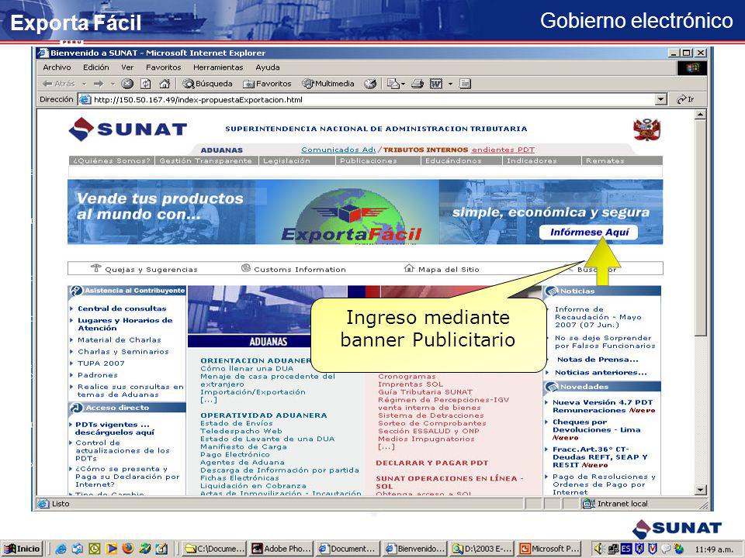Click the forward arrow toolbar button

pyautogui.click(x=99, y=84)
